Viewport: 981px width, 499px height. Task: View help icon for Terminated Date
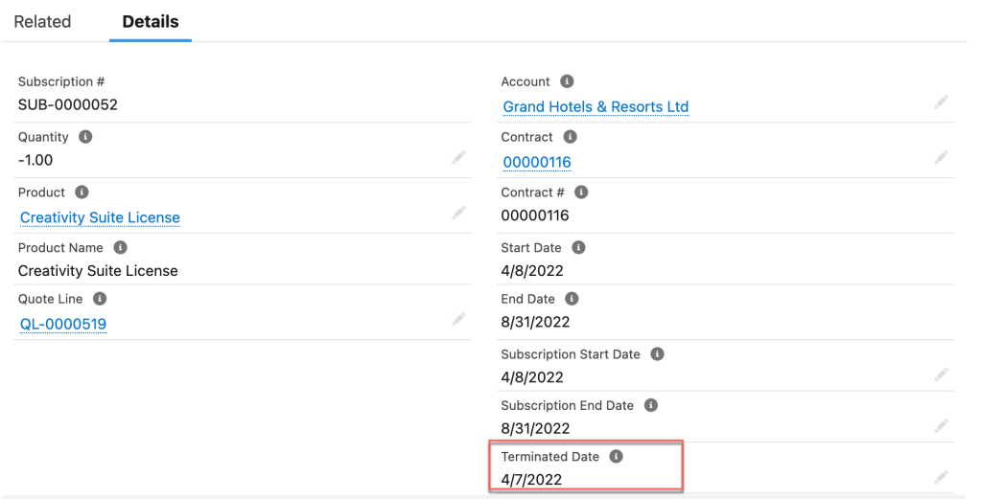(x=617, y=457)
